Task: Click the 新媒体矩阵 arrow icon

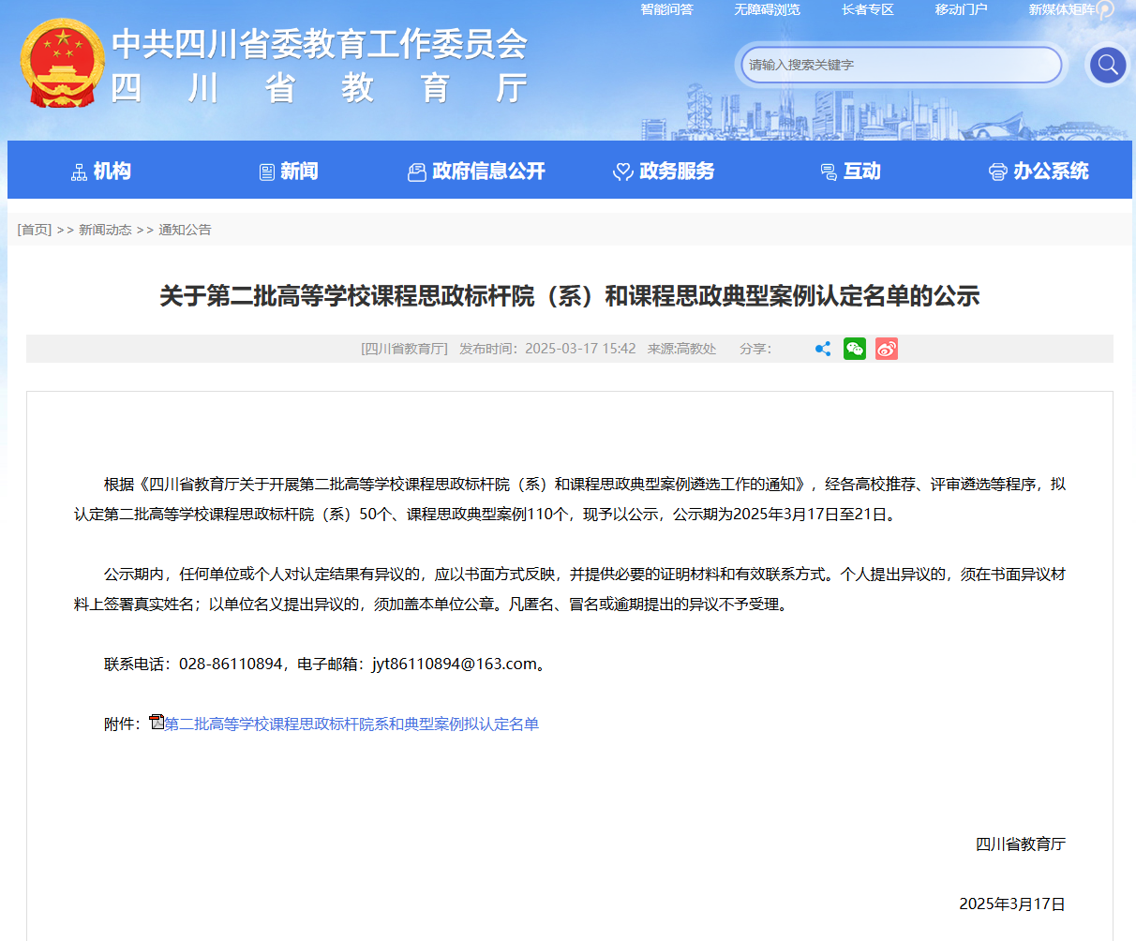Action: pyautogui.click(x=1105, y=10)
